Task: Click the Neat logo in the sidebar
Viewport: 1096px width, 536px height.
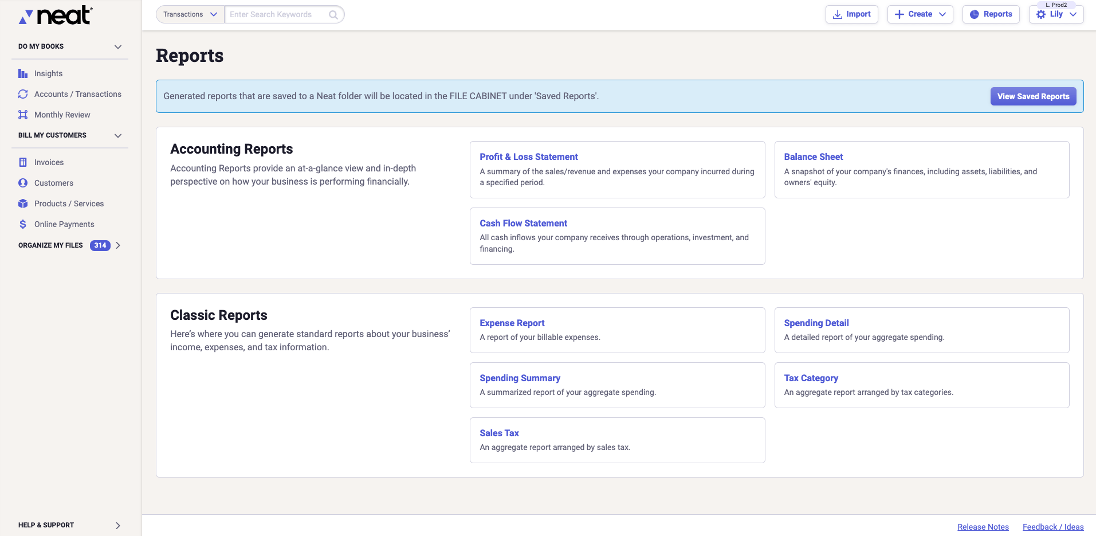Action: tap(54, 15)
